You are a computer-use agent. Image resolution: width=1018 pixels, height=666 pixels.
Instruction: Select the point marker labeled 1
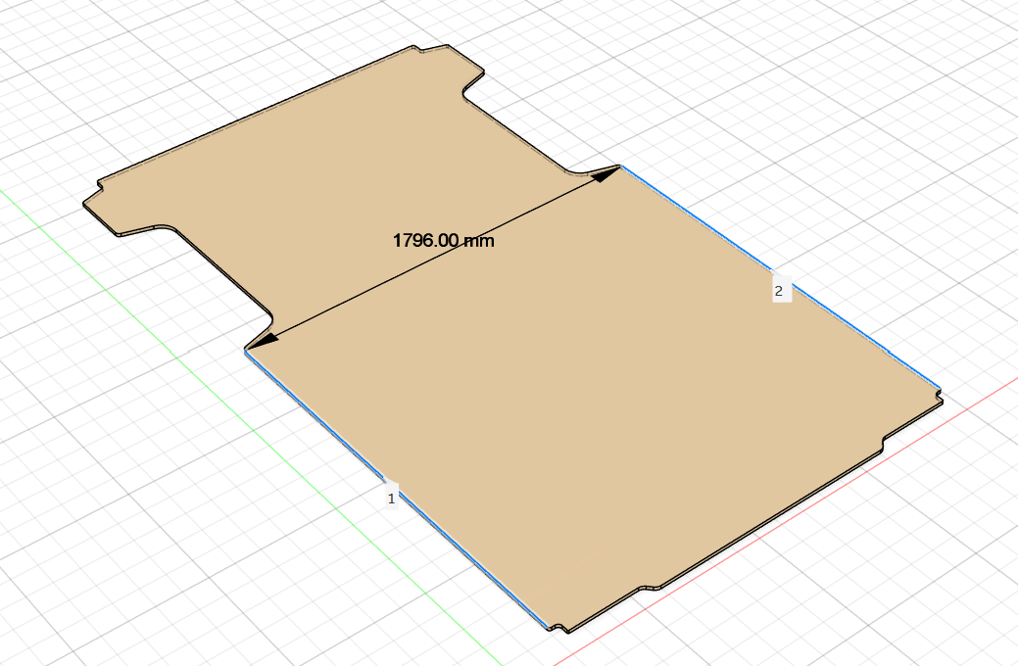[x=391, y=499]
